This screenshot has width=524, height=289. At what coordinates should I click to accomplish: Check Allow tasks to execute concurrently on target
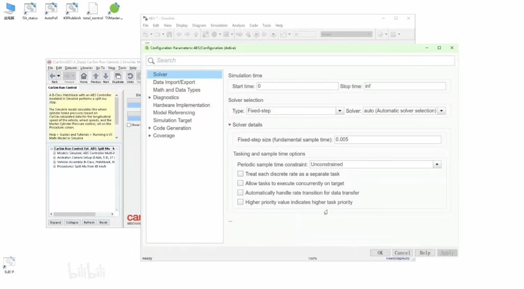[x=241, y=183]
